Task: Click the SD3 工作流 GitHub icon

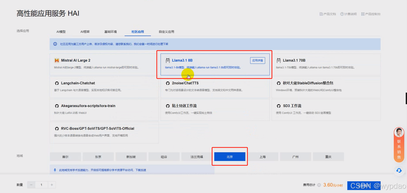Action: pyautogui.click(x=278, y=106)
